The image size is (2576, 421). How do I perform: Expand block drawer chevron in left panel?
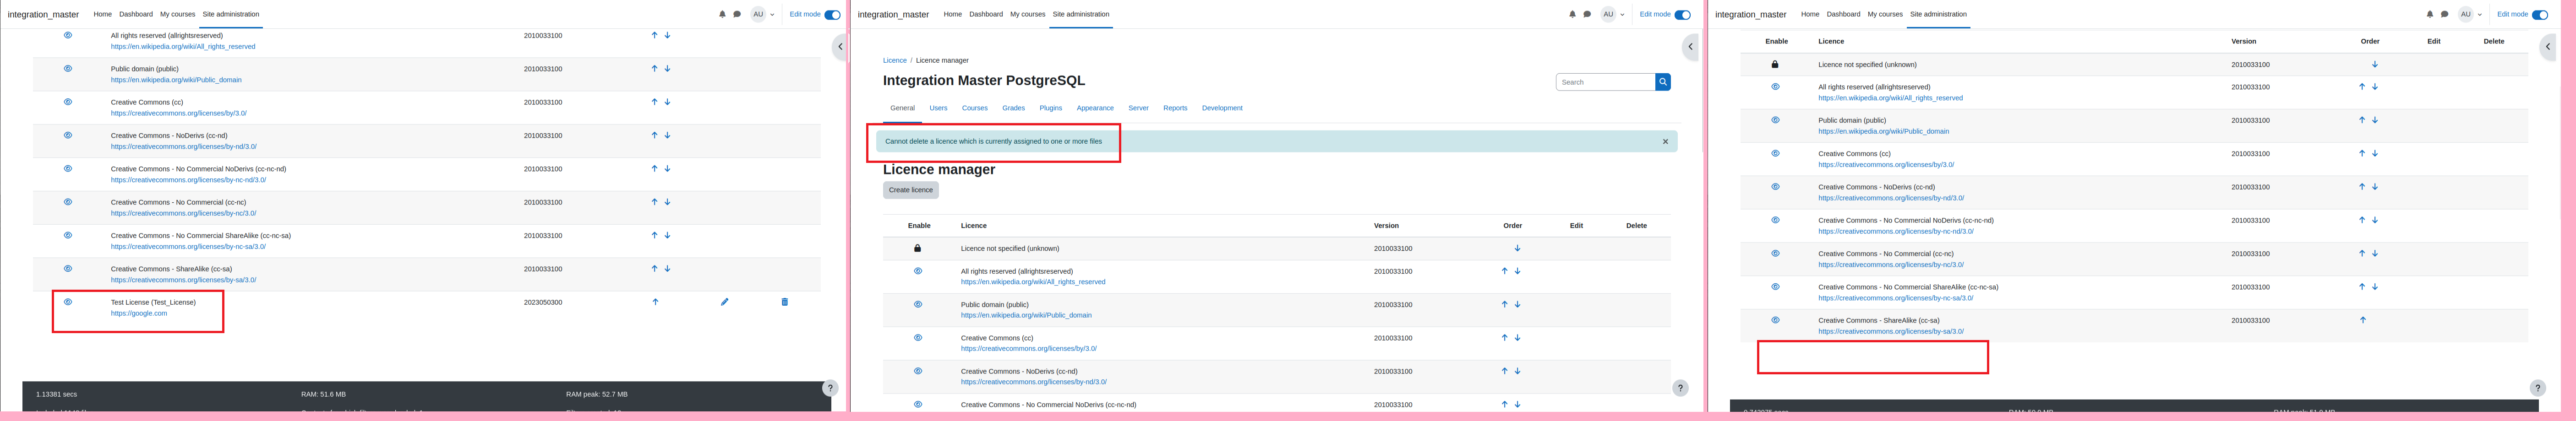[x=840, y=47]
